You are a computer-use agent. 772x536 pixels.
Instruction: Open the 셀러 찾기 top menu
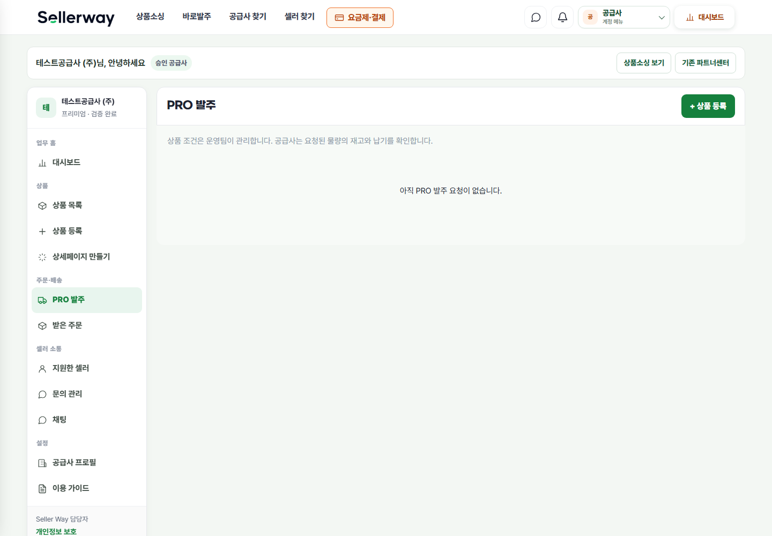point(300,17)
